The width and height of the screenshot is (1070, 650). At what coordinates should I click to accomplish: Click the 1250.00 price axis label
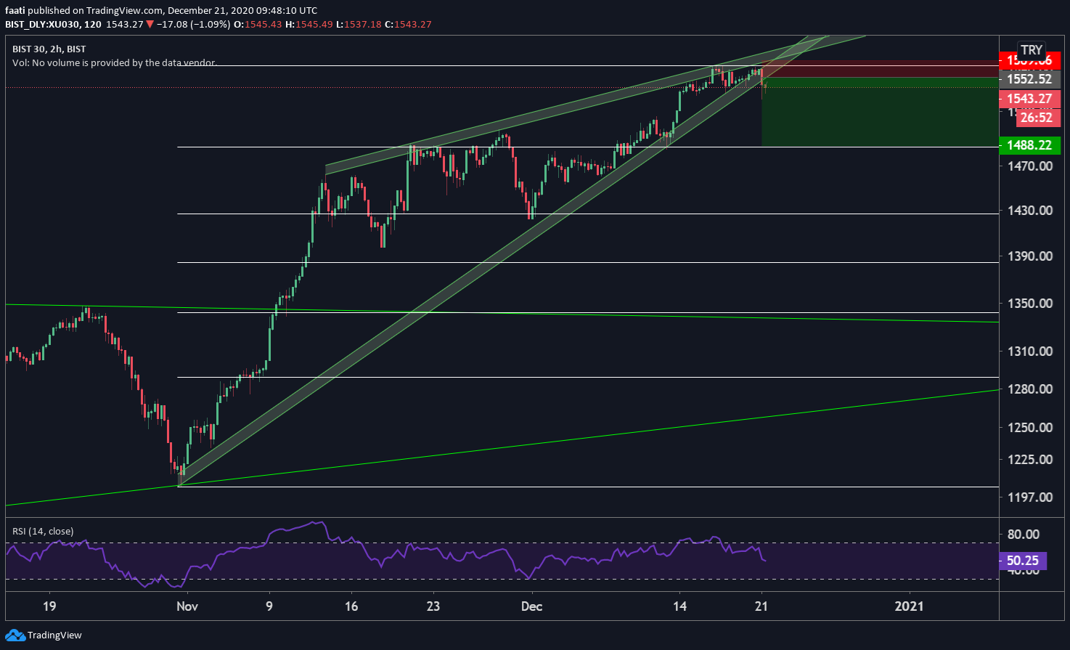tap(1029, 428)
